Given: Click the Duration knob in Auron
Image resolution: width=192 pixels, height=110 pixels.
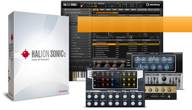Looking at the screenshot, I should click(x=151, y=59).
